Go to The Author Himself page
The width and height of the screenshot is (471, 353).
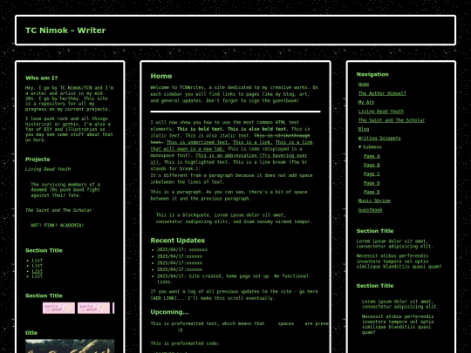tap(382, 93)
